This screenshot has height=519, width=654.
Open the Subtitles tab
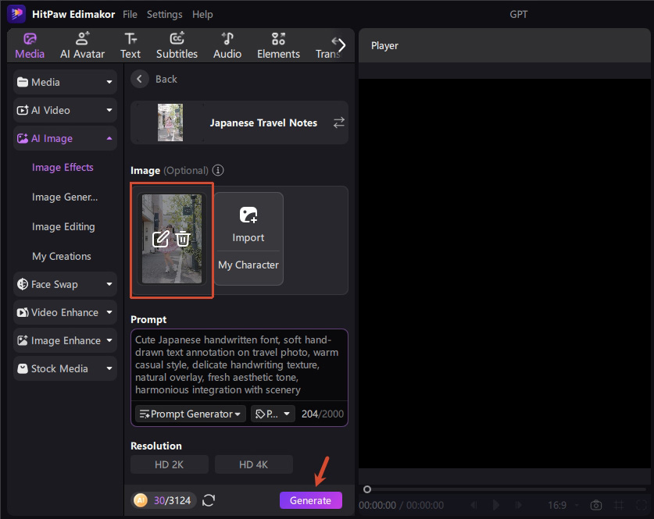[177, 46]
